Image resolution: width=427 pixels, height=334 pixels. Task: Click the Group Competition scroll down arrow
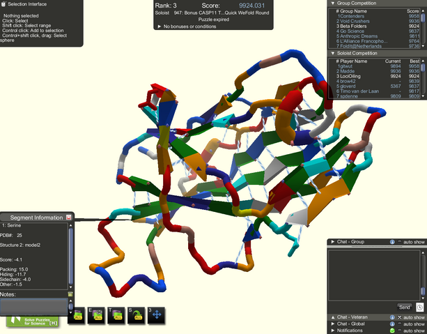point(423,46)
